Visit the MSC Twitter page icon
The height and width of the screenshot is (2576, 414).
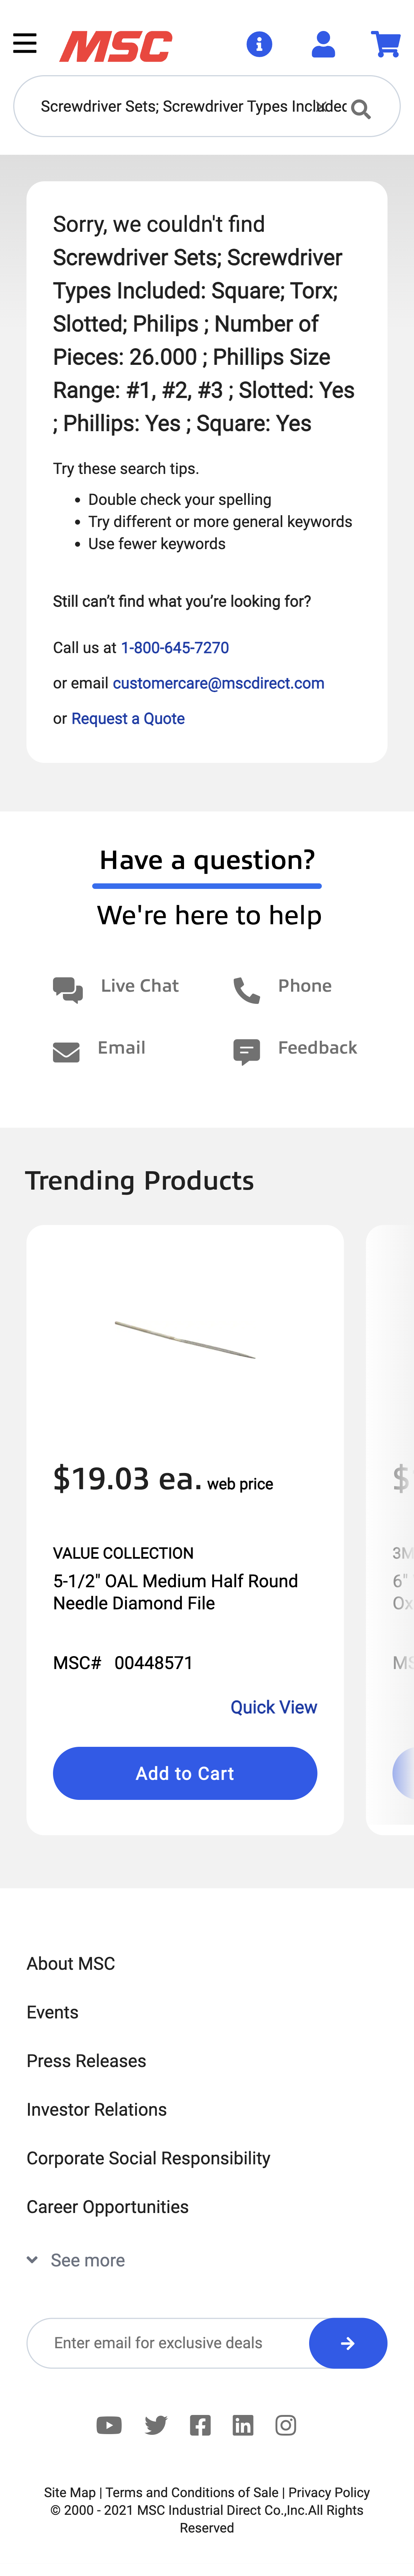pyautogui.click(x=156, y=2425)
